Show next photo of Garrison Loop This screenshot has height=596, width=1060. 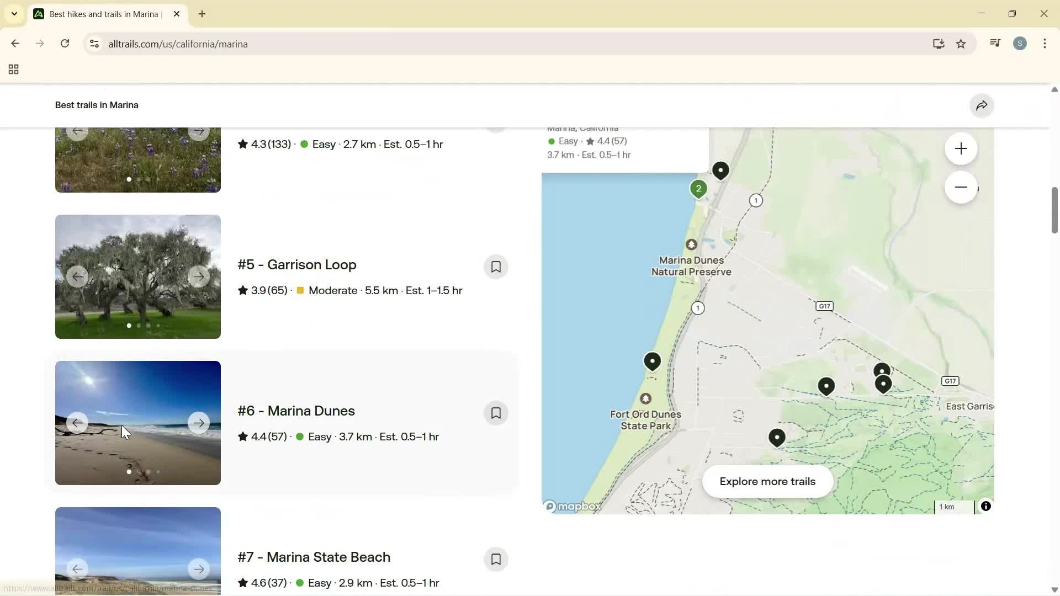coord(199,276)
